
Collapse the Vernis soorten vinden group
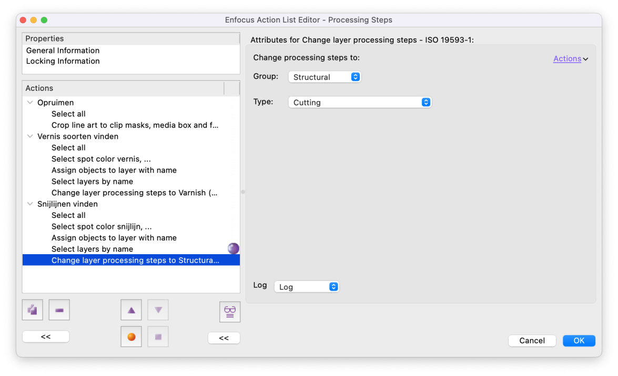30,136
